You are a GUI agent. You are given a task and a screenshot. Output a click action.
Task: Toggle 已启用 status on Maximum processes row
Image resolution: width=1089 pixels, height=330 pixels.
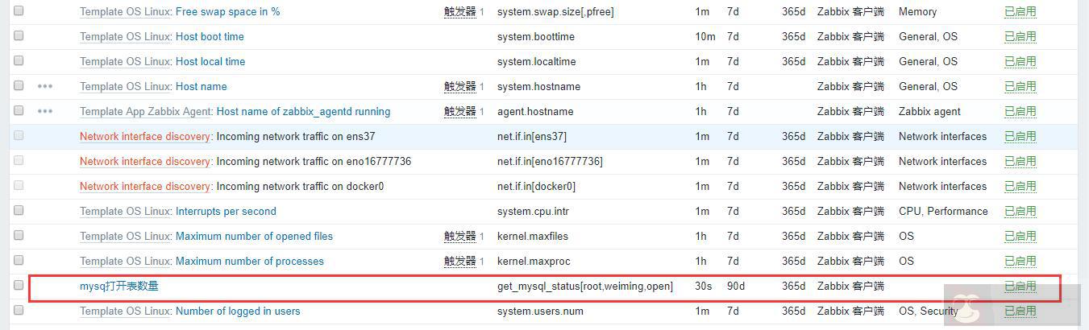[1020, 261]
